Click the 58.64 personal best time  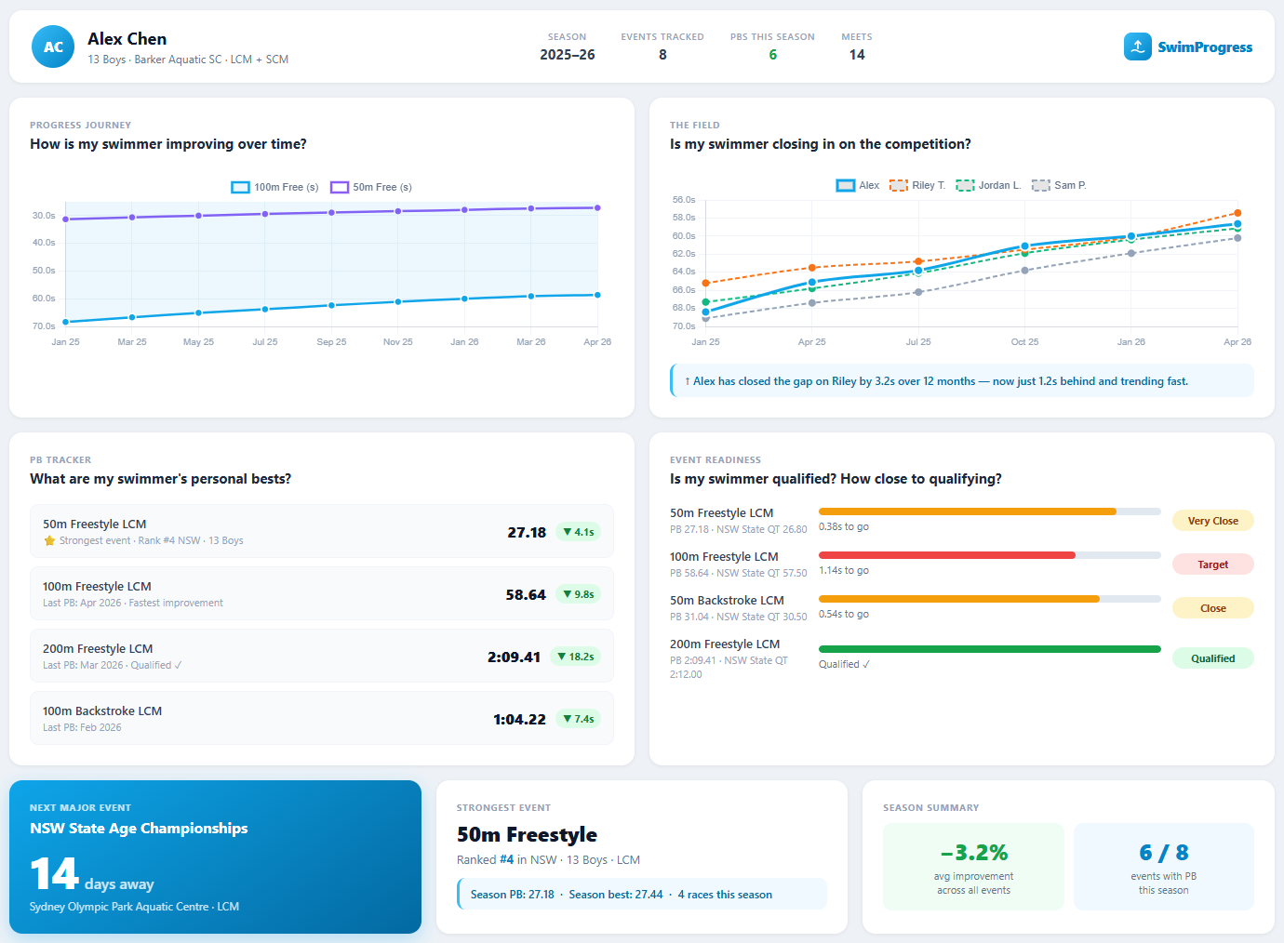coord(526,595)
